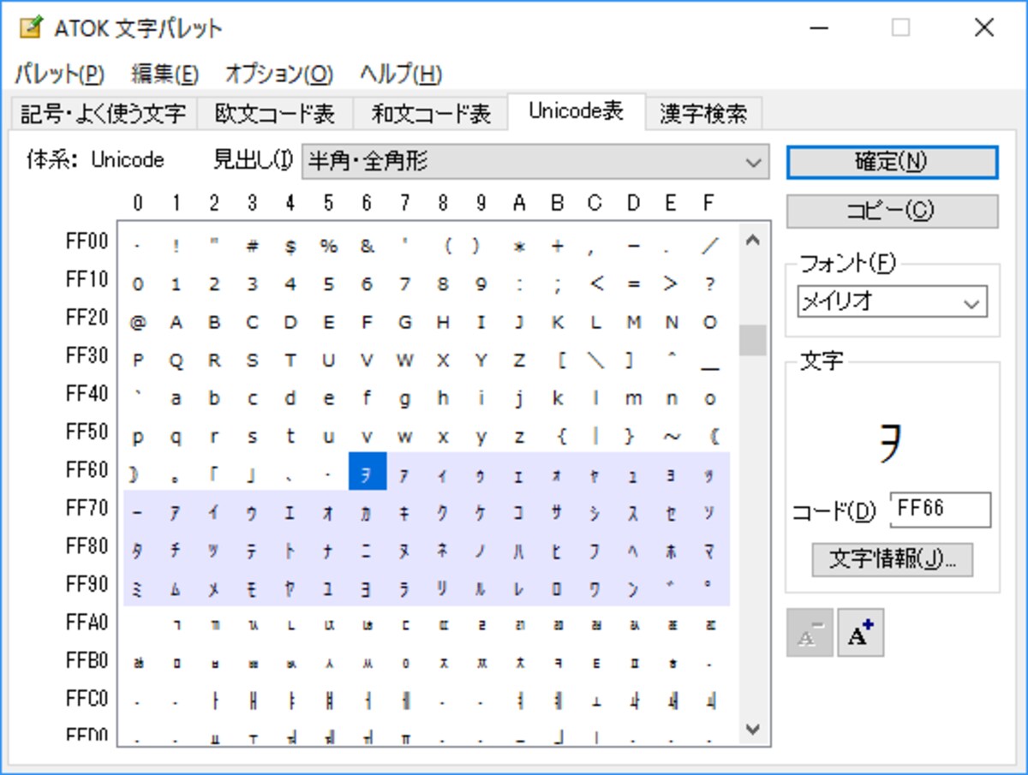This screenshot has height=775, width=1028.
Task: Select the ＠ at-sign cell in row FF20
Action: click(138, 322)
